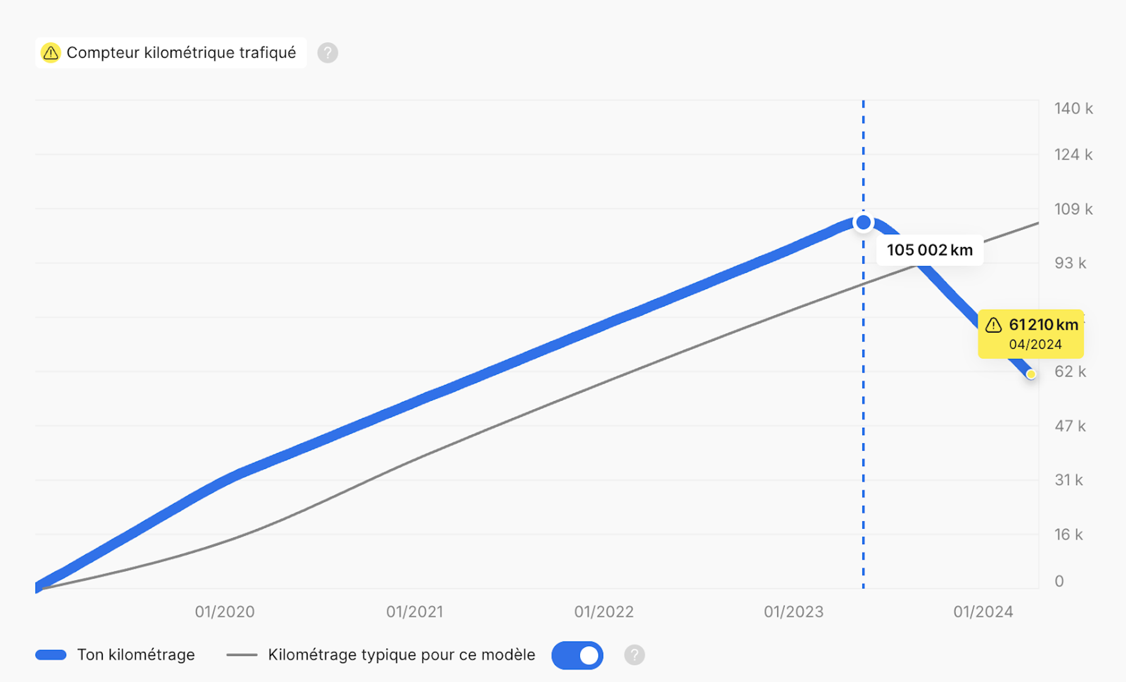Click the 105 002 km tooltip label
The width and height of the screenshot is (1126, 682).
tap(930, 250)
